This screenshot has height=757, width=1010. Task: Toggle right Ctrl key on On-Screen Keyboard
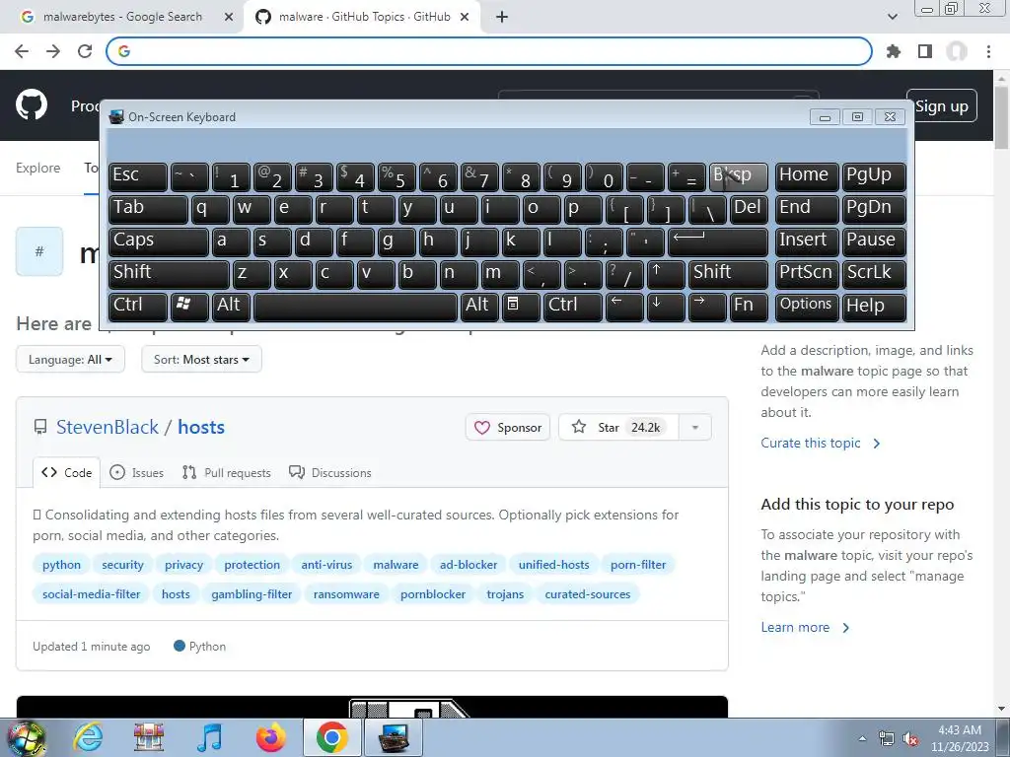pos(572,306)
